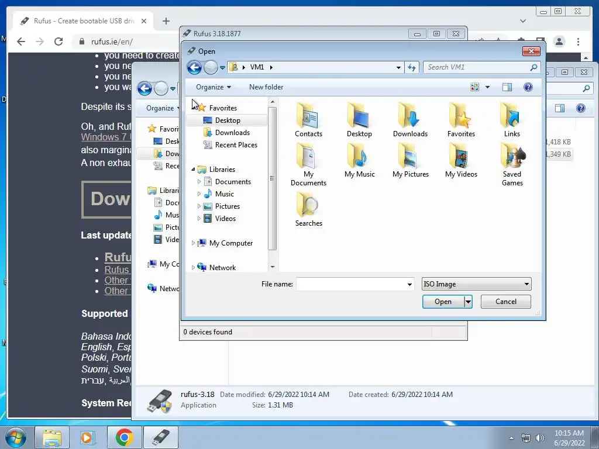Switch to Rufus in taskbar
599x449 pixels.
(x=160, y=437)
